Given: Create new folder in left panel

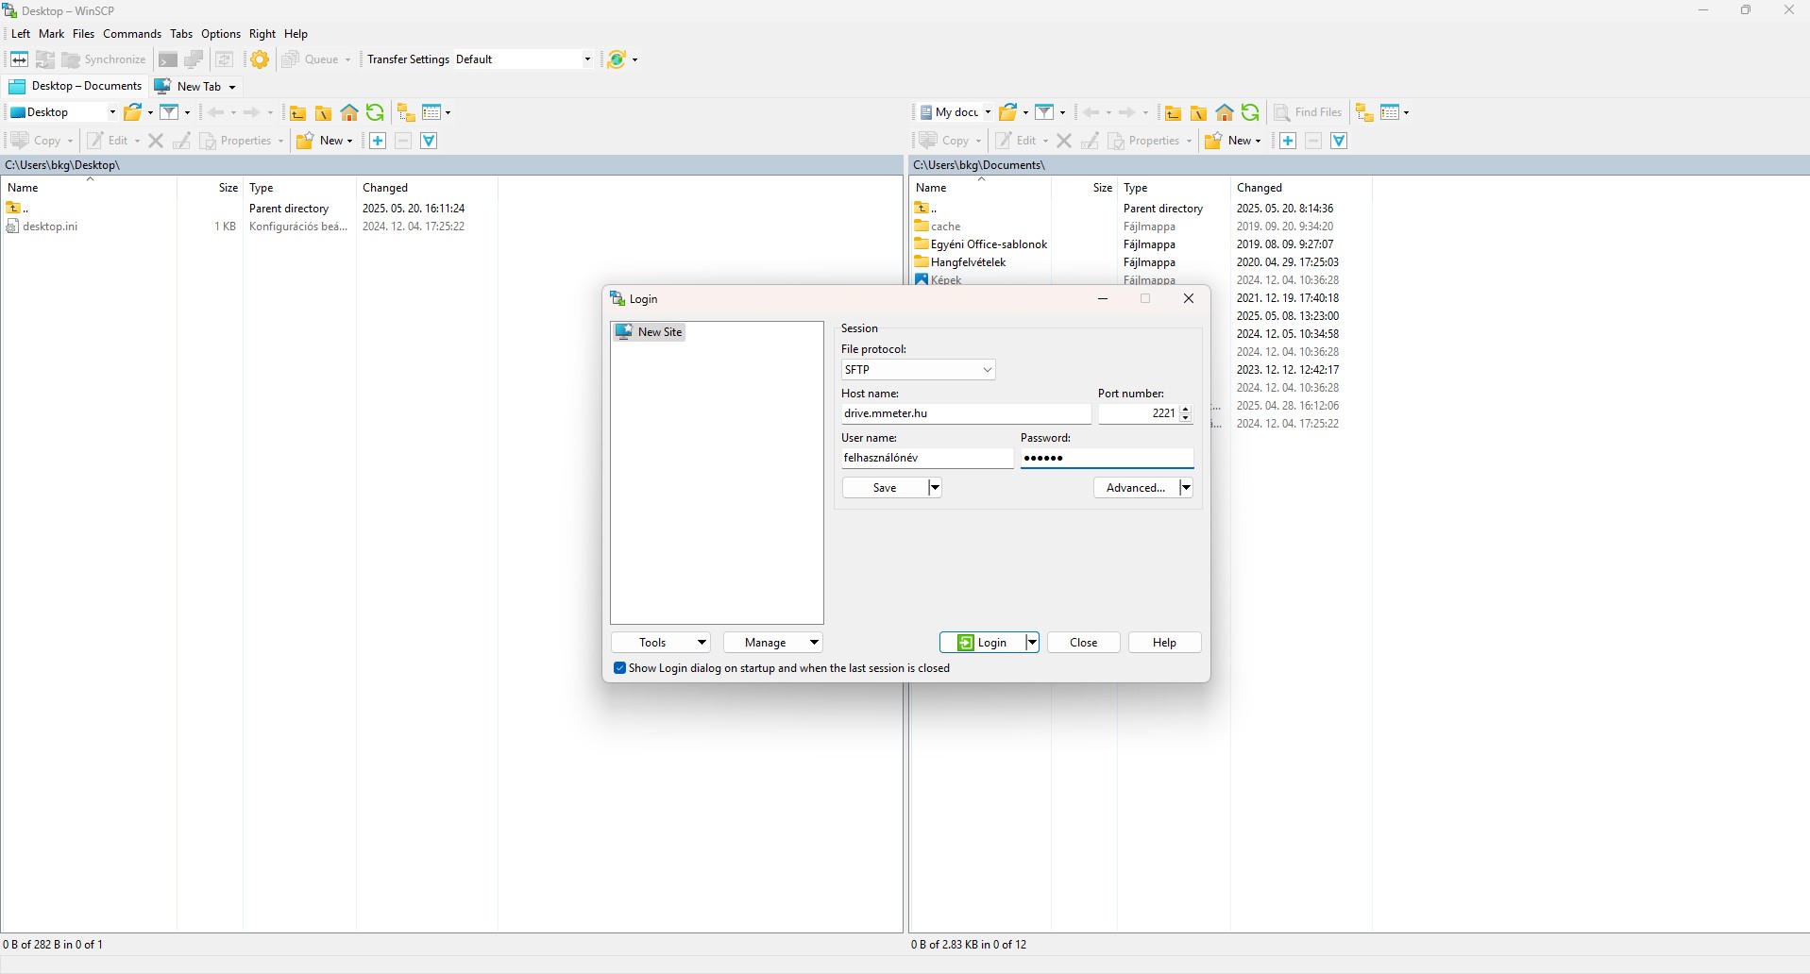Looking at the screenshot, I should coord(325,141).
